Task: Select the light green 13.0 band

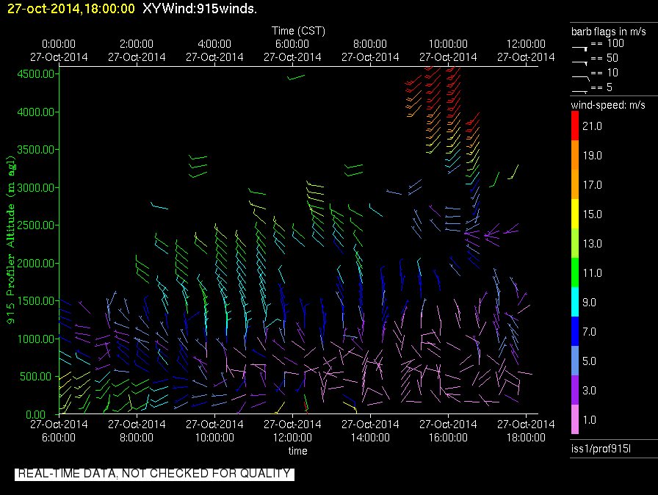Action: [x=575, y=243]
